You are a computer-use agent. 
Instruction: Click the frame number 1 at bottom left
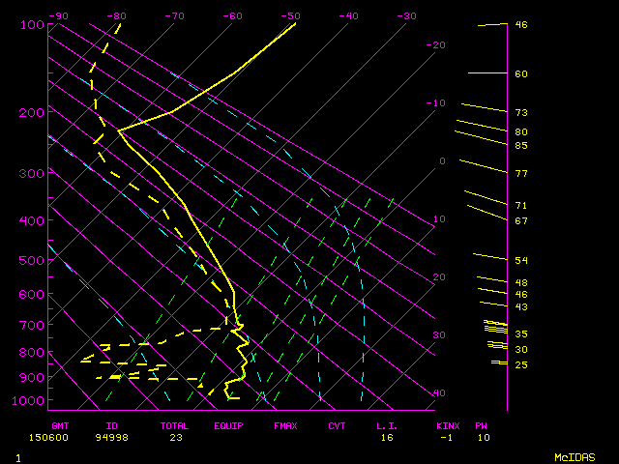tap(18, 456)
